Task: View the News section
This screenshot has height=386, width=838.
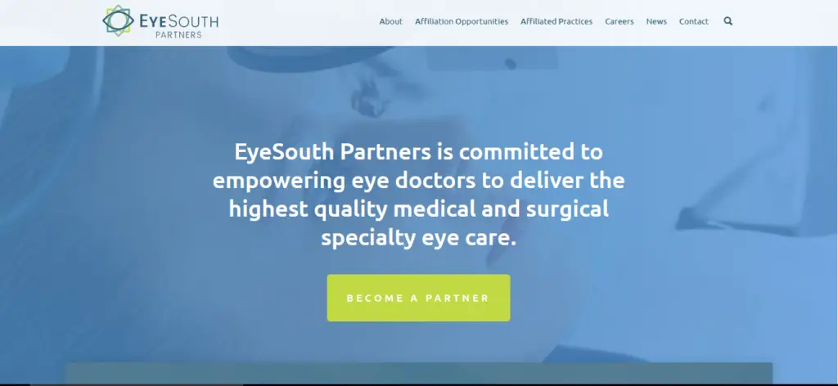Action: click(x=656, y=21)
